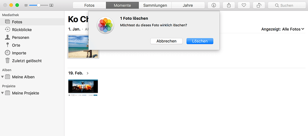Click the Projekte section header

9,86
